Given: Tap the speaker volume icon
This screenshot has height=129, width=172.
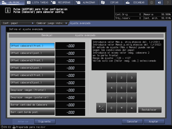Looking at the screenshot, I should coord(159,2).
